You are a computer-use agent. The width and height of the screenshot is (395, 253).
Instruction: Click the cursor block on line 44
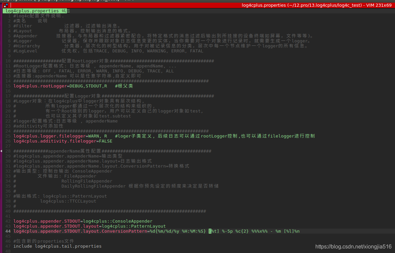point(210,231)
